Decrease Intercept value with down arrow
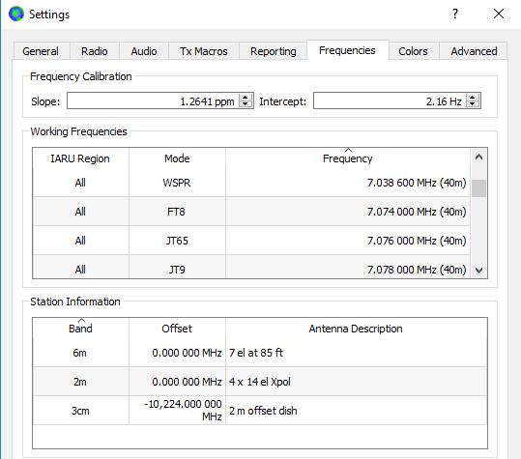Screen dimensions: 521x459 [x=473, y=104]
